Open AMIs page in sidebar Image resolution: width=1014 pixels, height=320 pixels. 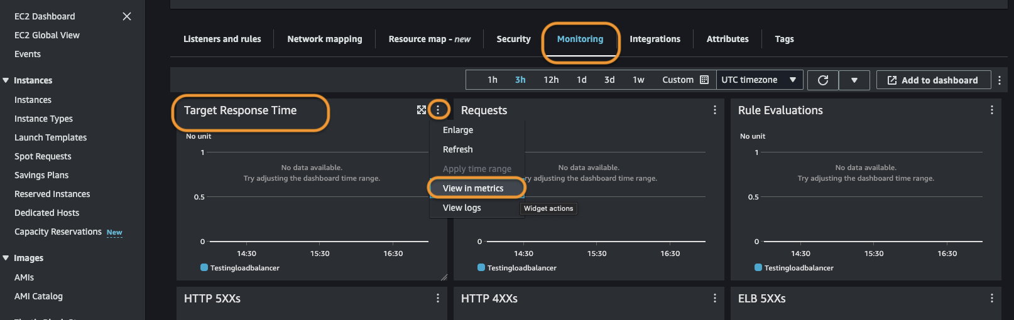[x=24, y=277]
